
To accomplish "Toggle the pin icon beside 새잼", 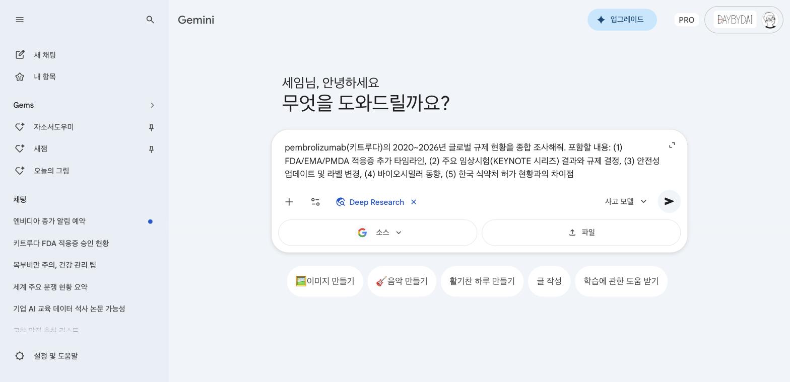I will 151,149.
